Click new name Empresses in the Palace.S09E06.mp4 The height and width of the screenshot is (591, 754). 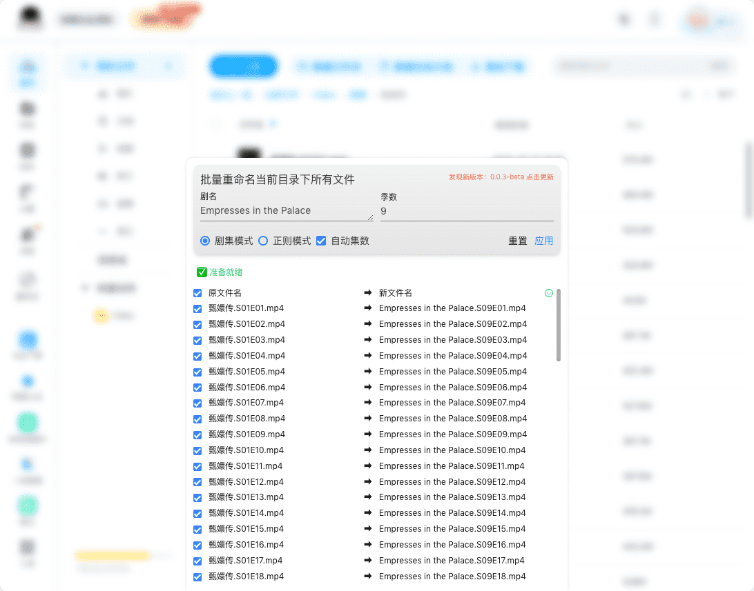[x=453, y=388]
